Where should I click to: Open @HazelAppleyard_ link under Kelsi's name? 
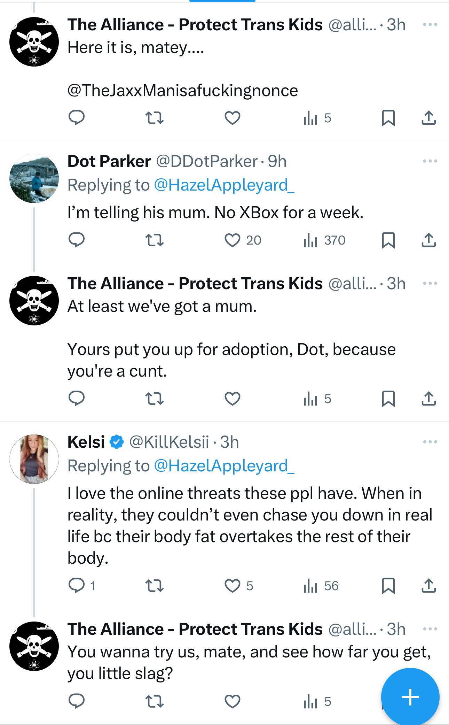point(224,466)
